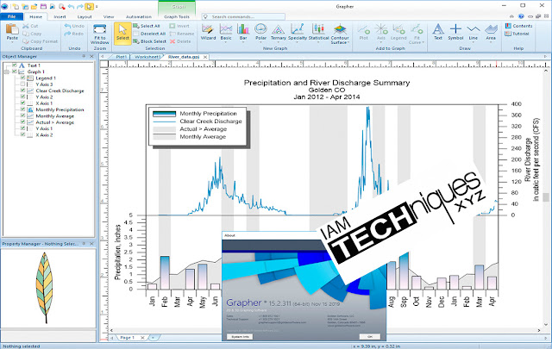
Task: Click the Page 1 sheet tab
Action: (127, 338)
